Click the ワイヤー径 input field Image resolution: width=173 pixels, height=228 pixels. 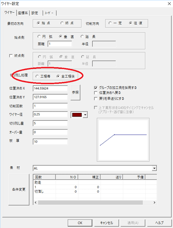(x=50, y=114)
